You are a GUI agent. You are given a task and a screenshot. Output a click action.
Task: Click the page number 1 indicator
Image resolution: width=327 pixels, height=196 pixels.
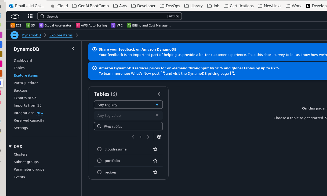[141, 137]
